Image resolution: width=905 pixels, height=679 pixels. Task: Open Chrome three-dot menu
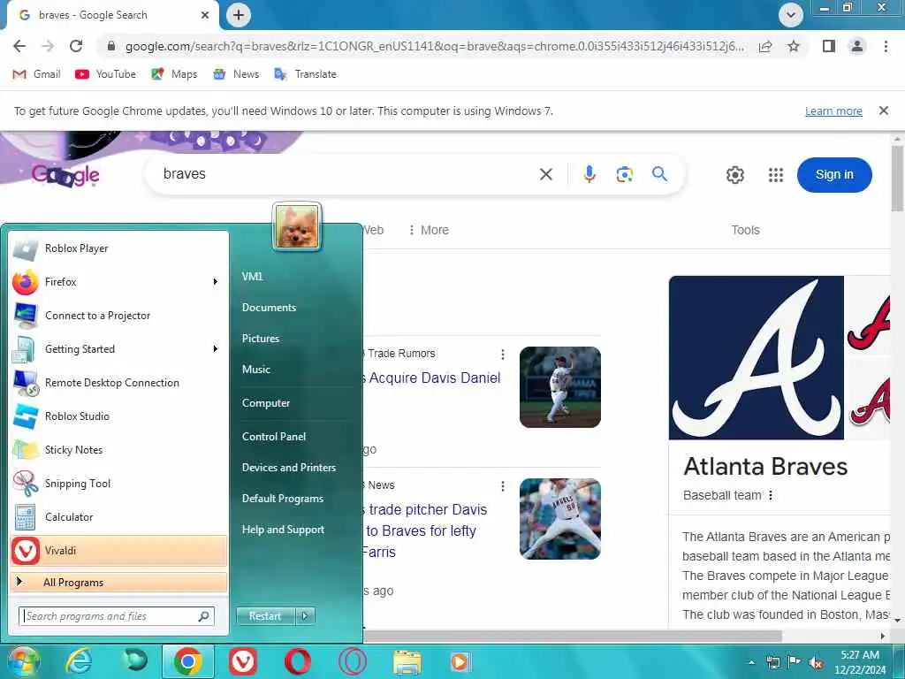click(886, 46)
